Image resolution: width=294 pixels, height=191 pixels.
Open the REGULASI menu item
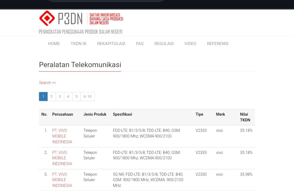164,44
